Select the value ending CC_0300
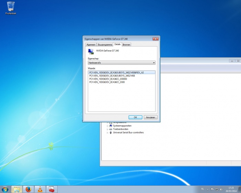This screenshot has height=193, width=241. [x=107, y=82]
